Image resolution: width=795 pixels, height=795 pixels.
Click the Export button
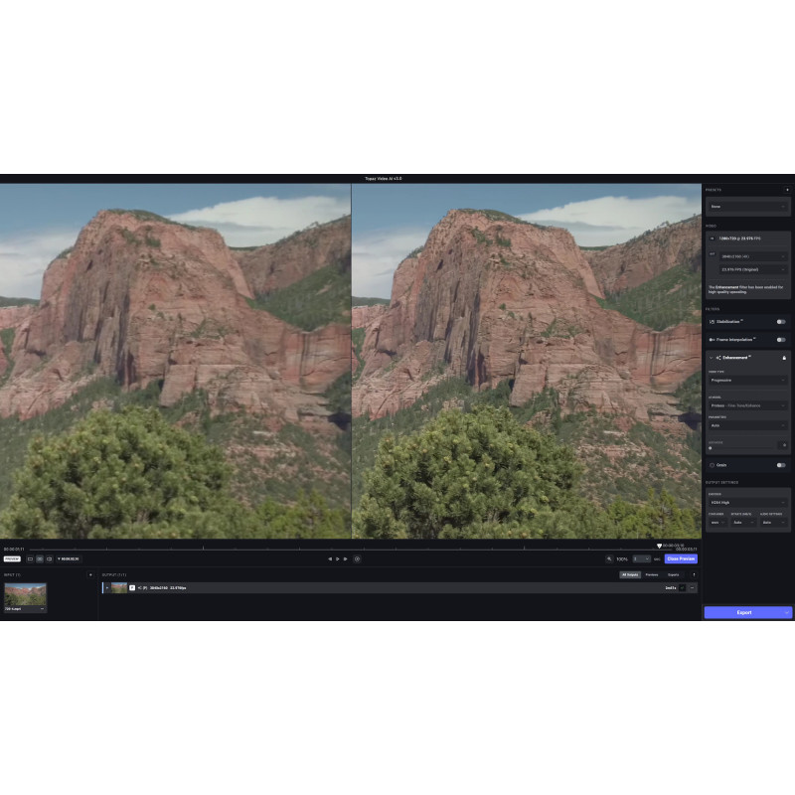[x=744, y=612]
